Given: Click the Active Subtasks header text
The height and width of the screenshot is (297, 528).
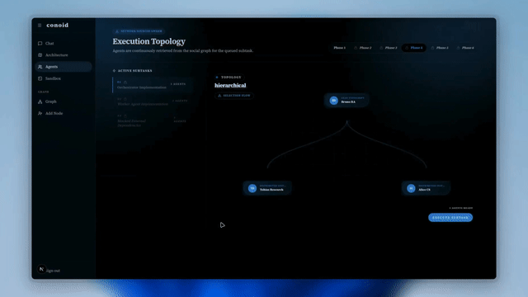Looking at the screenshot, I should [x=135, y=71].
